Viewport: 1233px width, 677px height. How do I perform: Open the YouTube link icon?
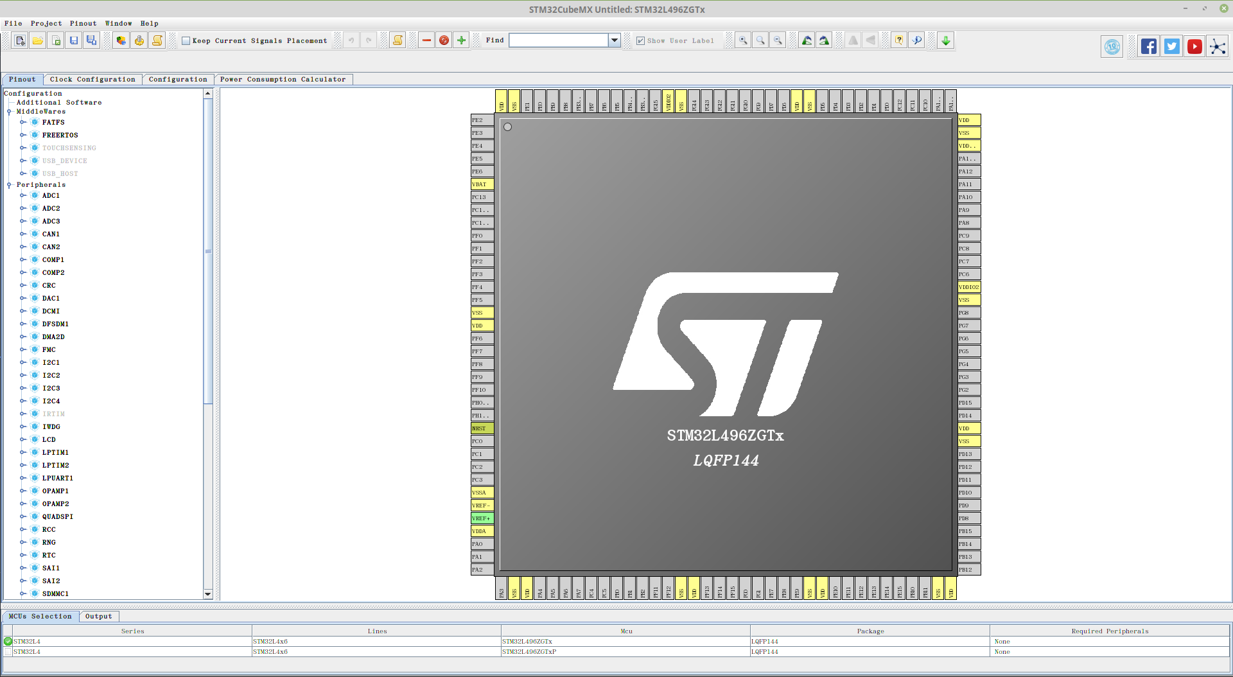(x=1194, y=46)
